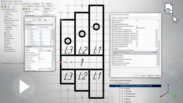The image size is (183, 103).
Task: Click the add item icon above the type tree
Action: [2, 7]
